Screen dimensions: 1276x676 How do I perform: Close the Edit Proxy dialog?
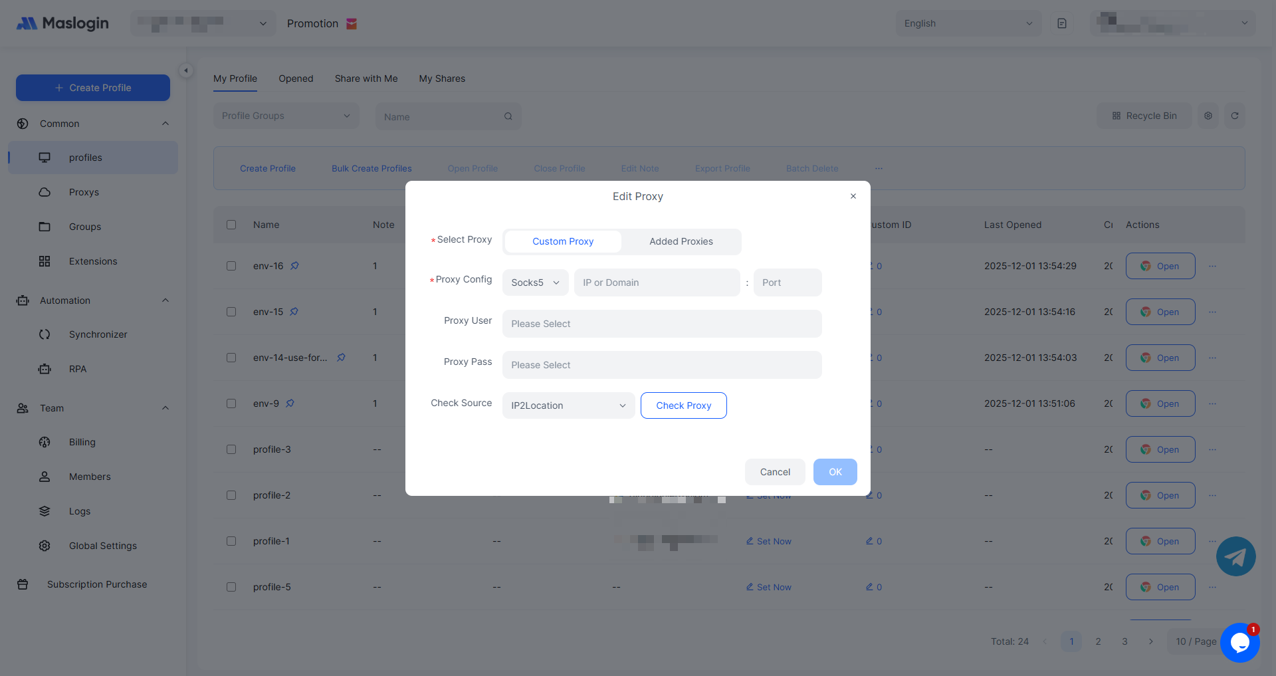pos(853,196)
